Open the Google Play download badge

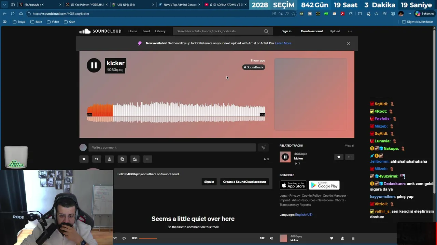(x=324, y=185)
